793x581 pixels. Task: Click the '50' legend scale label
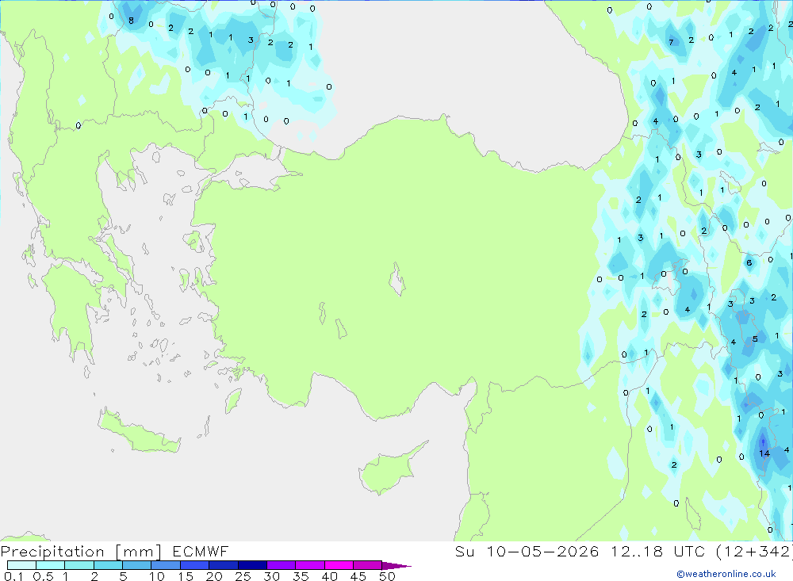pyautogui.click(x=388, y=576)
